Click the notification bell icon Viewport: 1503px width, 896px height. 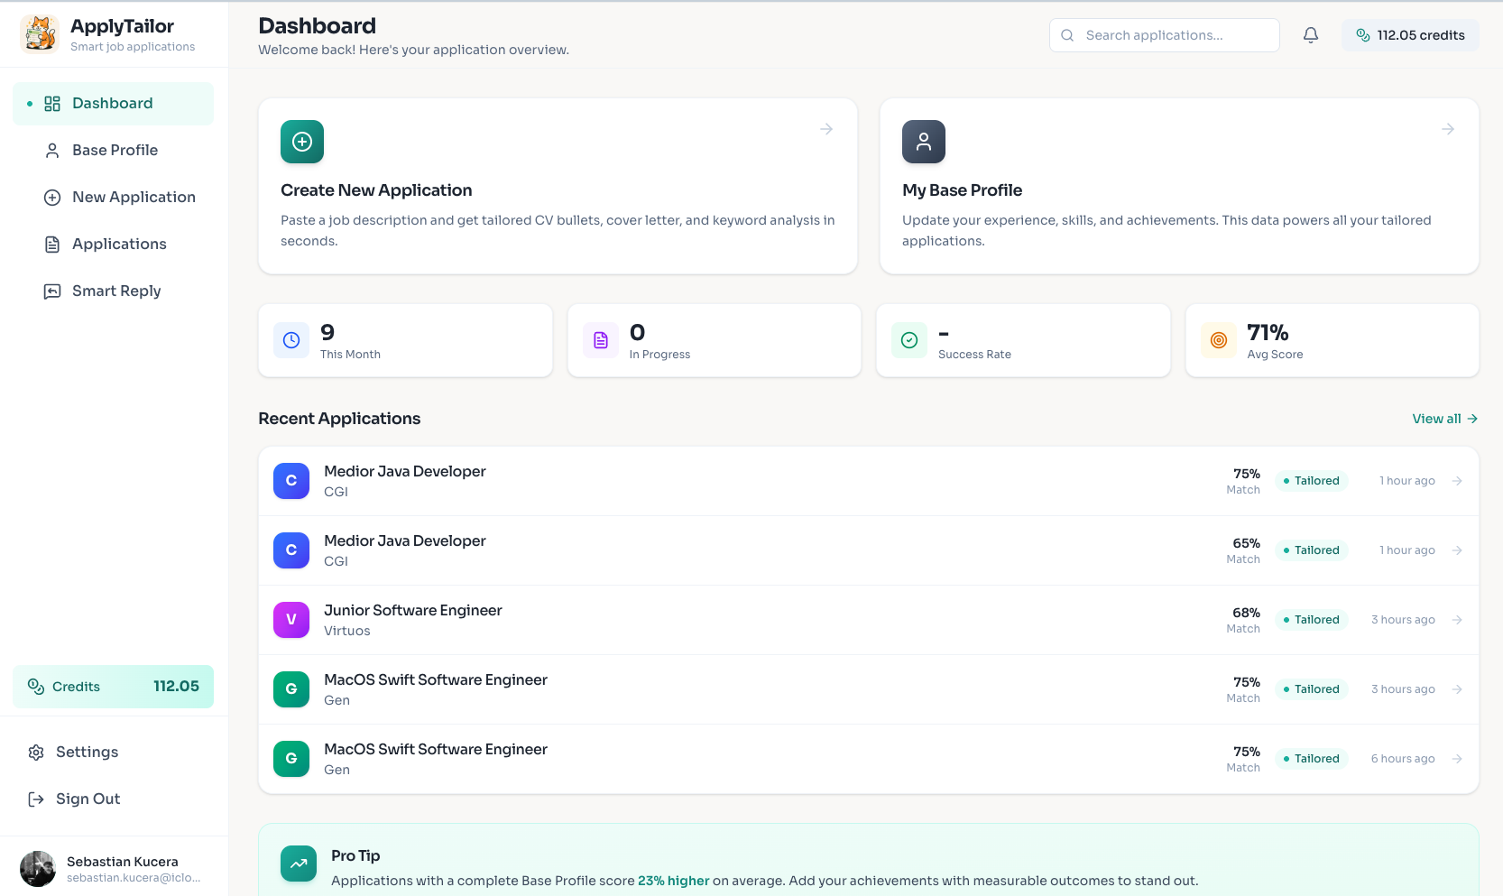pos(1311,34)
